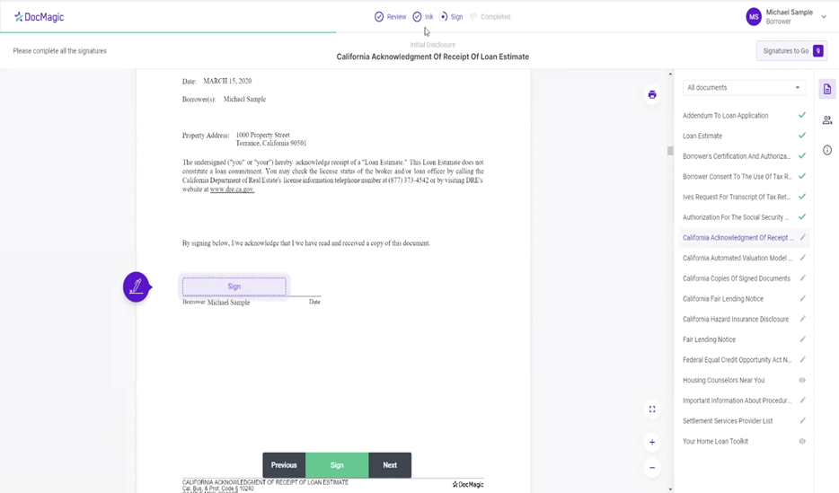The image size is (839, 493).
Task: Click pencil icon for California Copies Of Signed Documents
Action: point(802,278)
